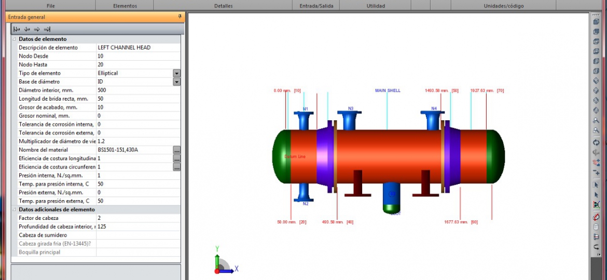Image resolution: width=607 pixels, height=280 pixels.
Task: Go to the first element arrow
Action: (x=17, y=29)
